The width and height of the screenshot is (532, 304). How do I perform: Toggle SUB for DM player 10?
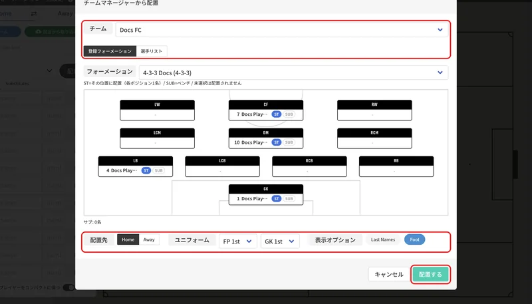[x=289, y=142]
